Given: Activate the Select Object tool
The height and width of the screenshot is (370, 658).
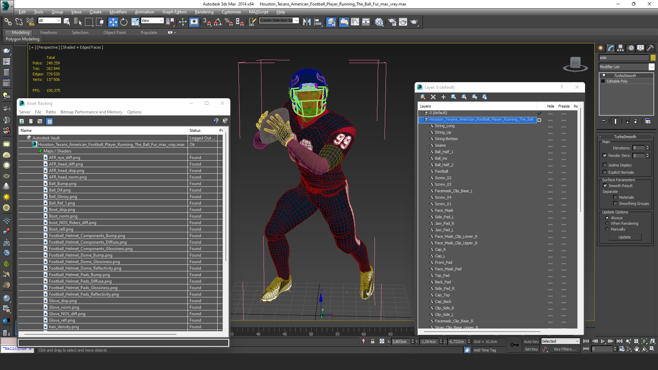Looking at the screenshot, I should [67, 22].
